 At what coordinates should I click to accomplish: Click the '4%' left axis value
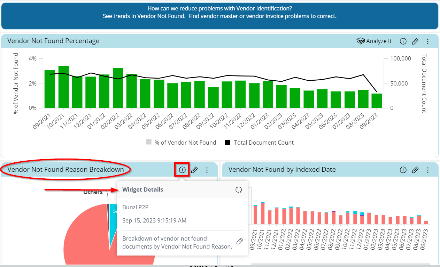tap(32, 59)
